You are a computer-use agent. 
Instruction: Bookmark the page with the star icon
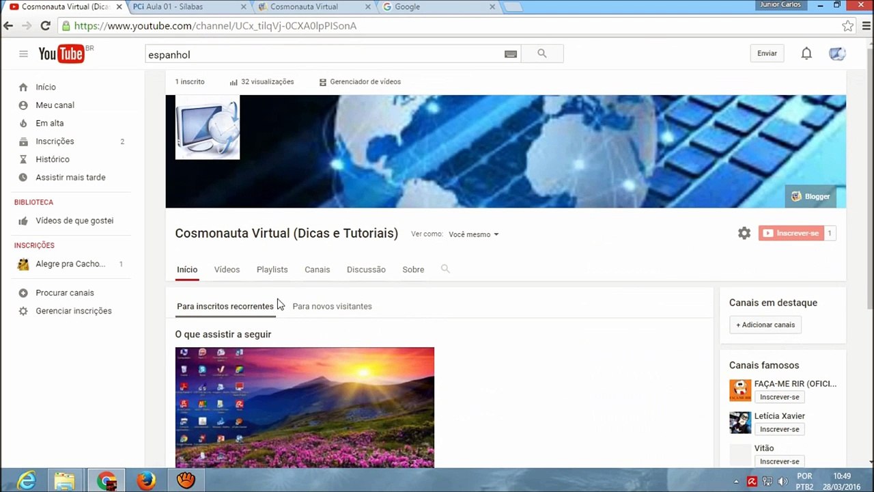coord(847,26)
